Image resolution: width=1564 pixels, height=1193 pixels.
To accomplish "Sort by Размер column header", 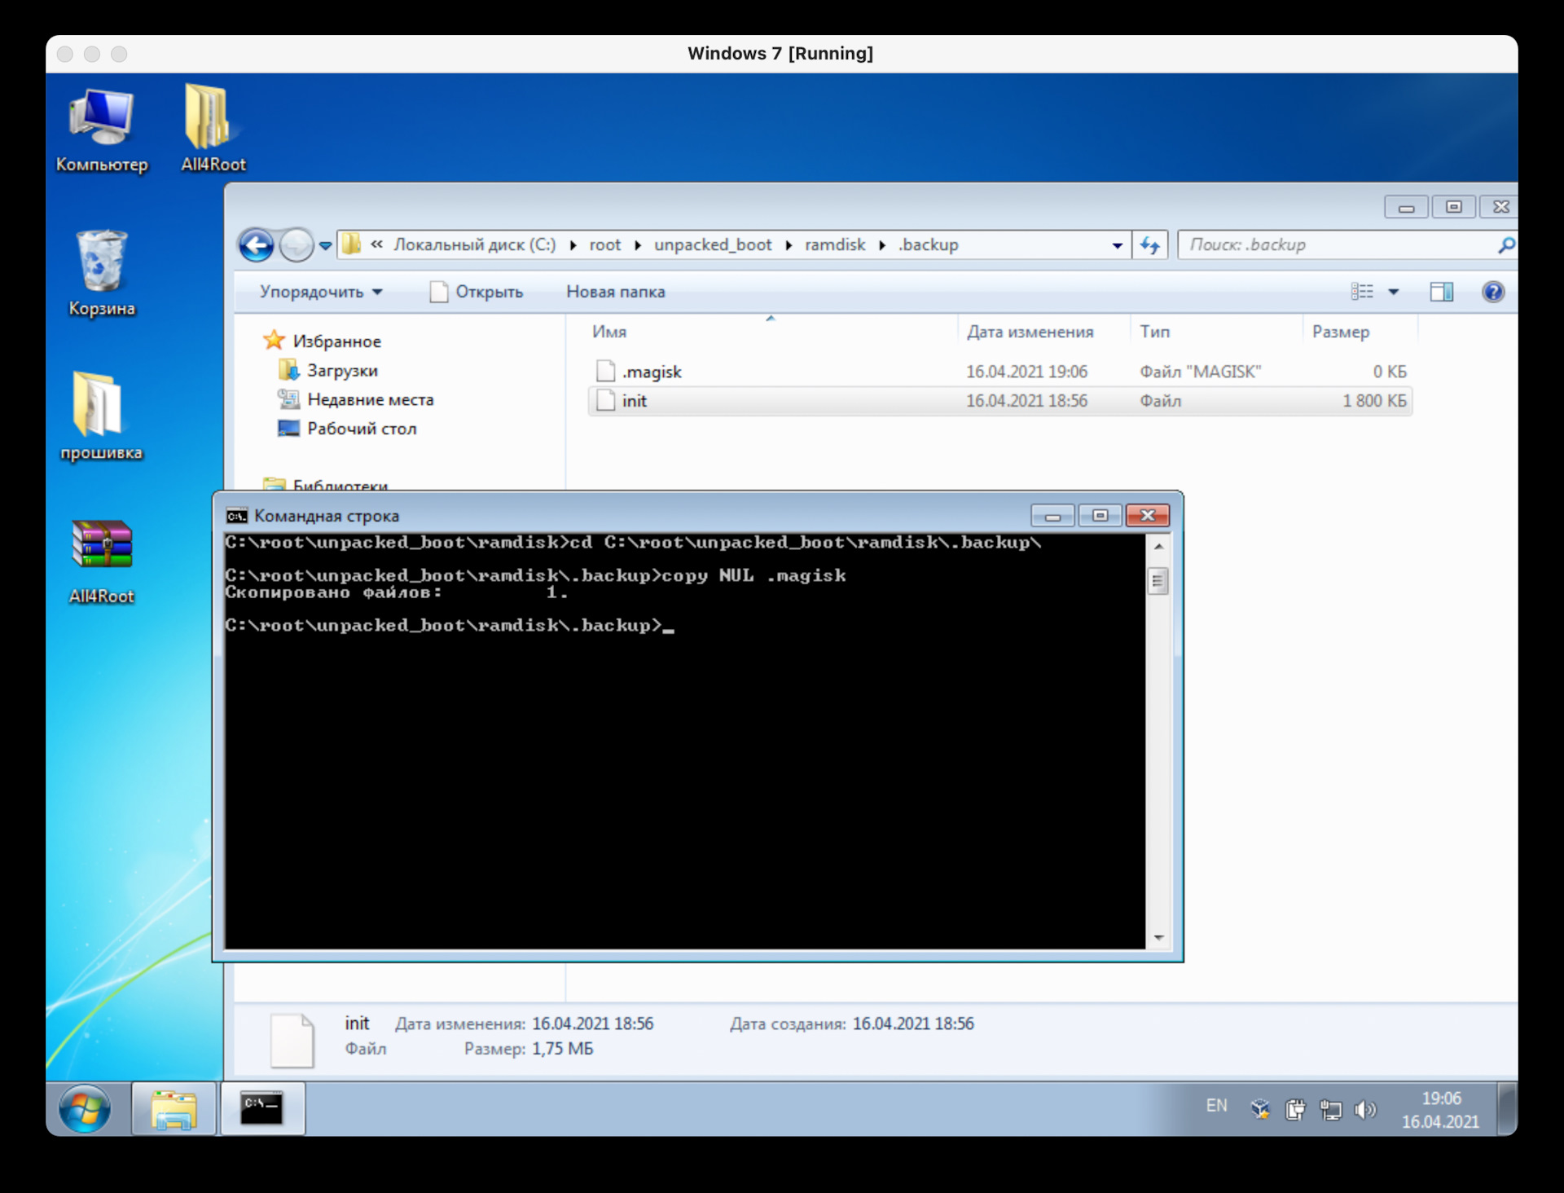I will 1360,332.
